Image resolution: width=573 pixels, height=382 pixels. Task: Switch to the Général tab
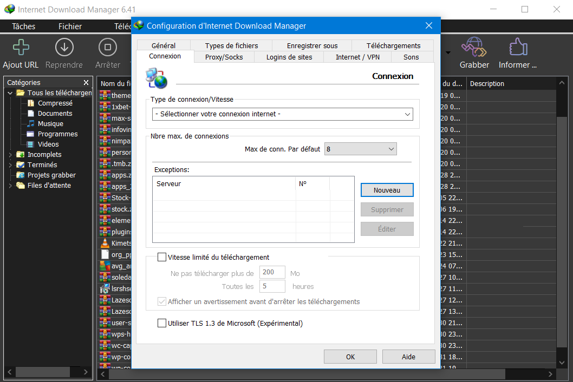coord(164,45)
